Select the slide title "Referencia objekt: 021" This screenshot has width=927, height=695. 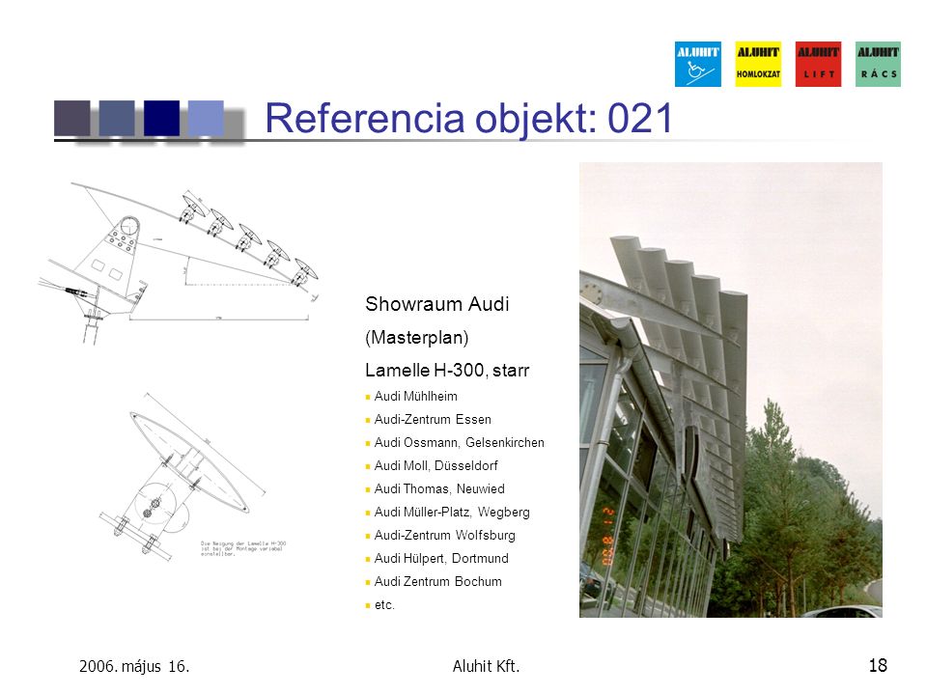469,118
